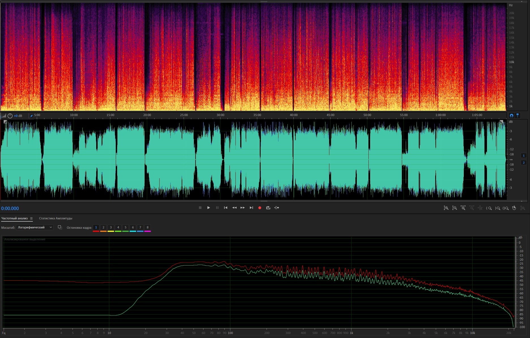Zoom out time icon (dimmed)
This screenshot has width=530, height=338.
pyautogui.click(x=472, y=208)
